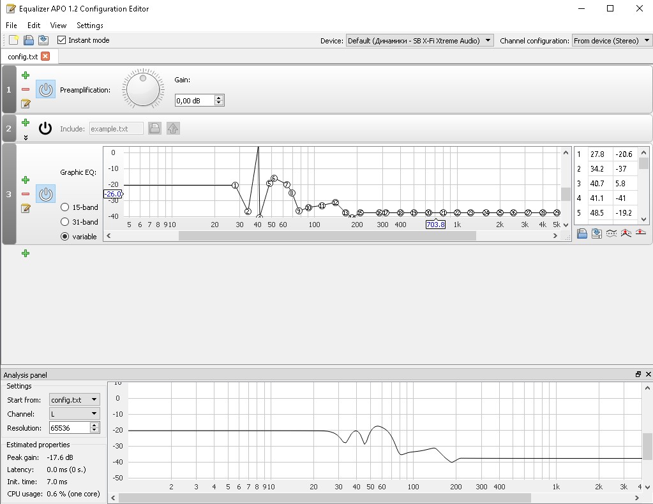Viewport: 653px width, 504px height.
Task: Click the 703.8 frequency value box
Action: tap(435, 225)
